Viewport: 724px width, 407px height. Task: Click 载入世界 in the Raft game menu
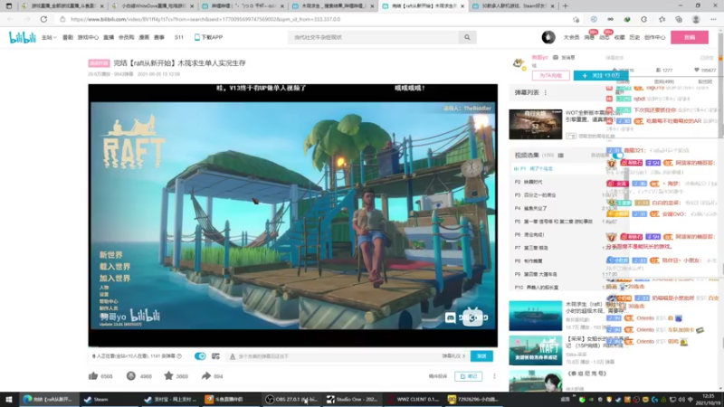115,267
